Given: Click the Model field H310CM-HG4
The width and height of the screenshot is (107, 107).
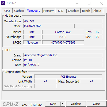Looking at the screenshot, I should click(x=48, y=26).
